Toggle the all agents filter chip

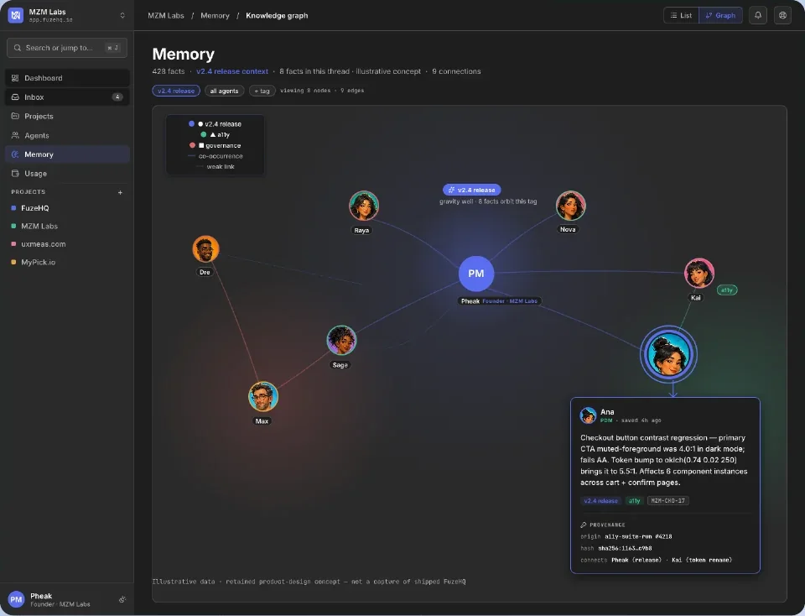click(x=225, y=91)
